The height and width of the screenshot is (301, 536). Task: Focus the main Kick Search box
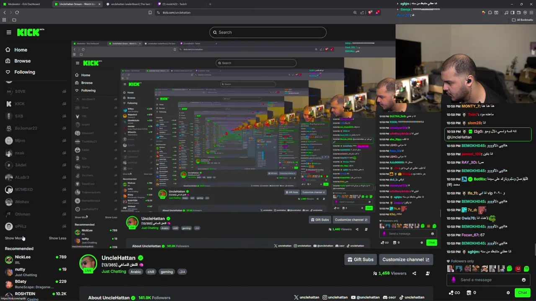[268, 32]
